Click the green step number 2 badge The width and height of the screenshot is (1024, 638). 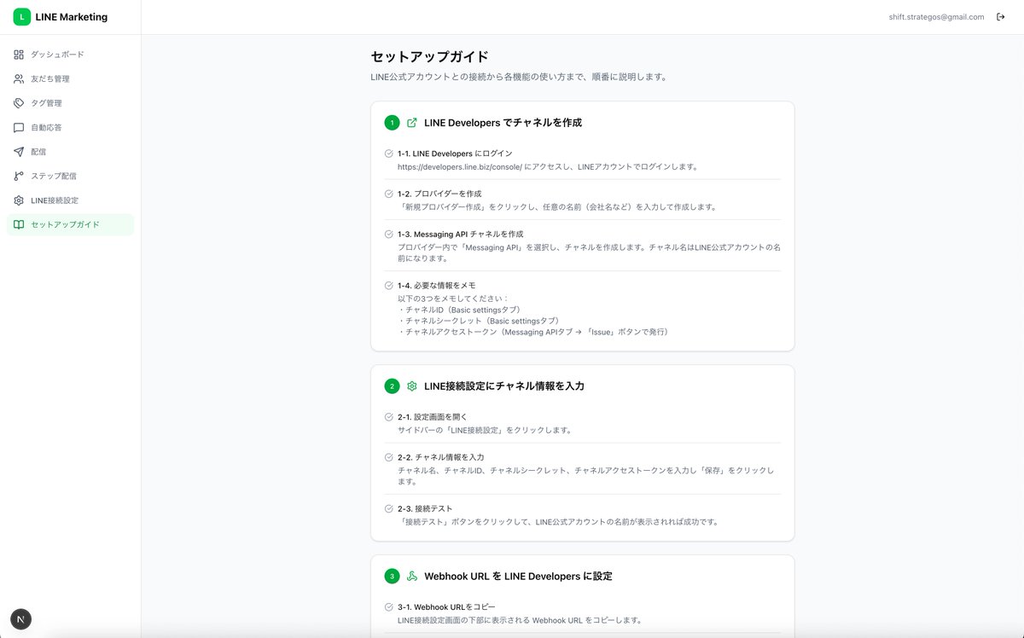click(392, 386)
